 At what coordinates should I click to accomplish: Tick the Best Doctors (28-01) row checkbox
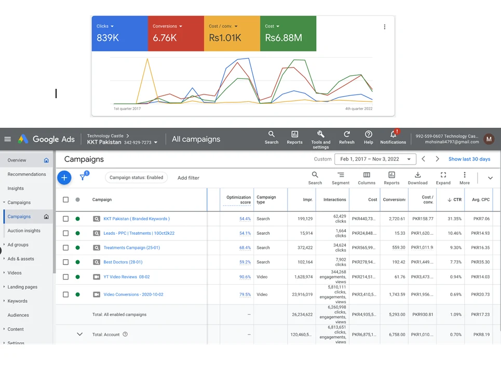(66, 262)
